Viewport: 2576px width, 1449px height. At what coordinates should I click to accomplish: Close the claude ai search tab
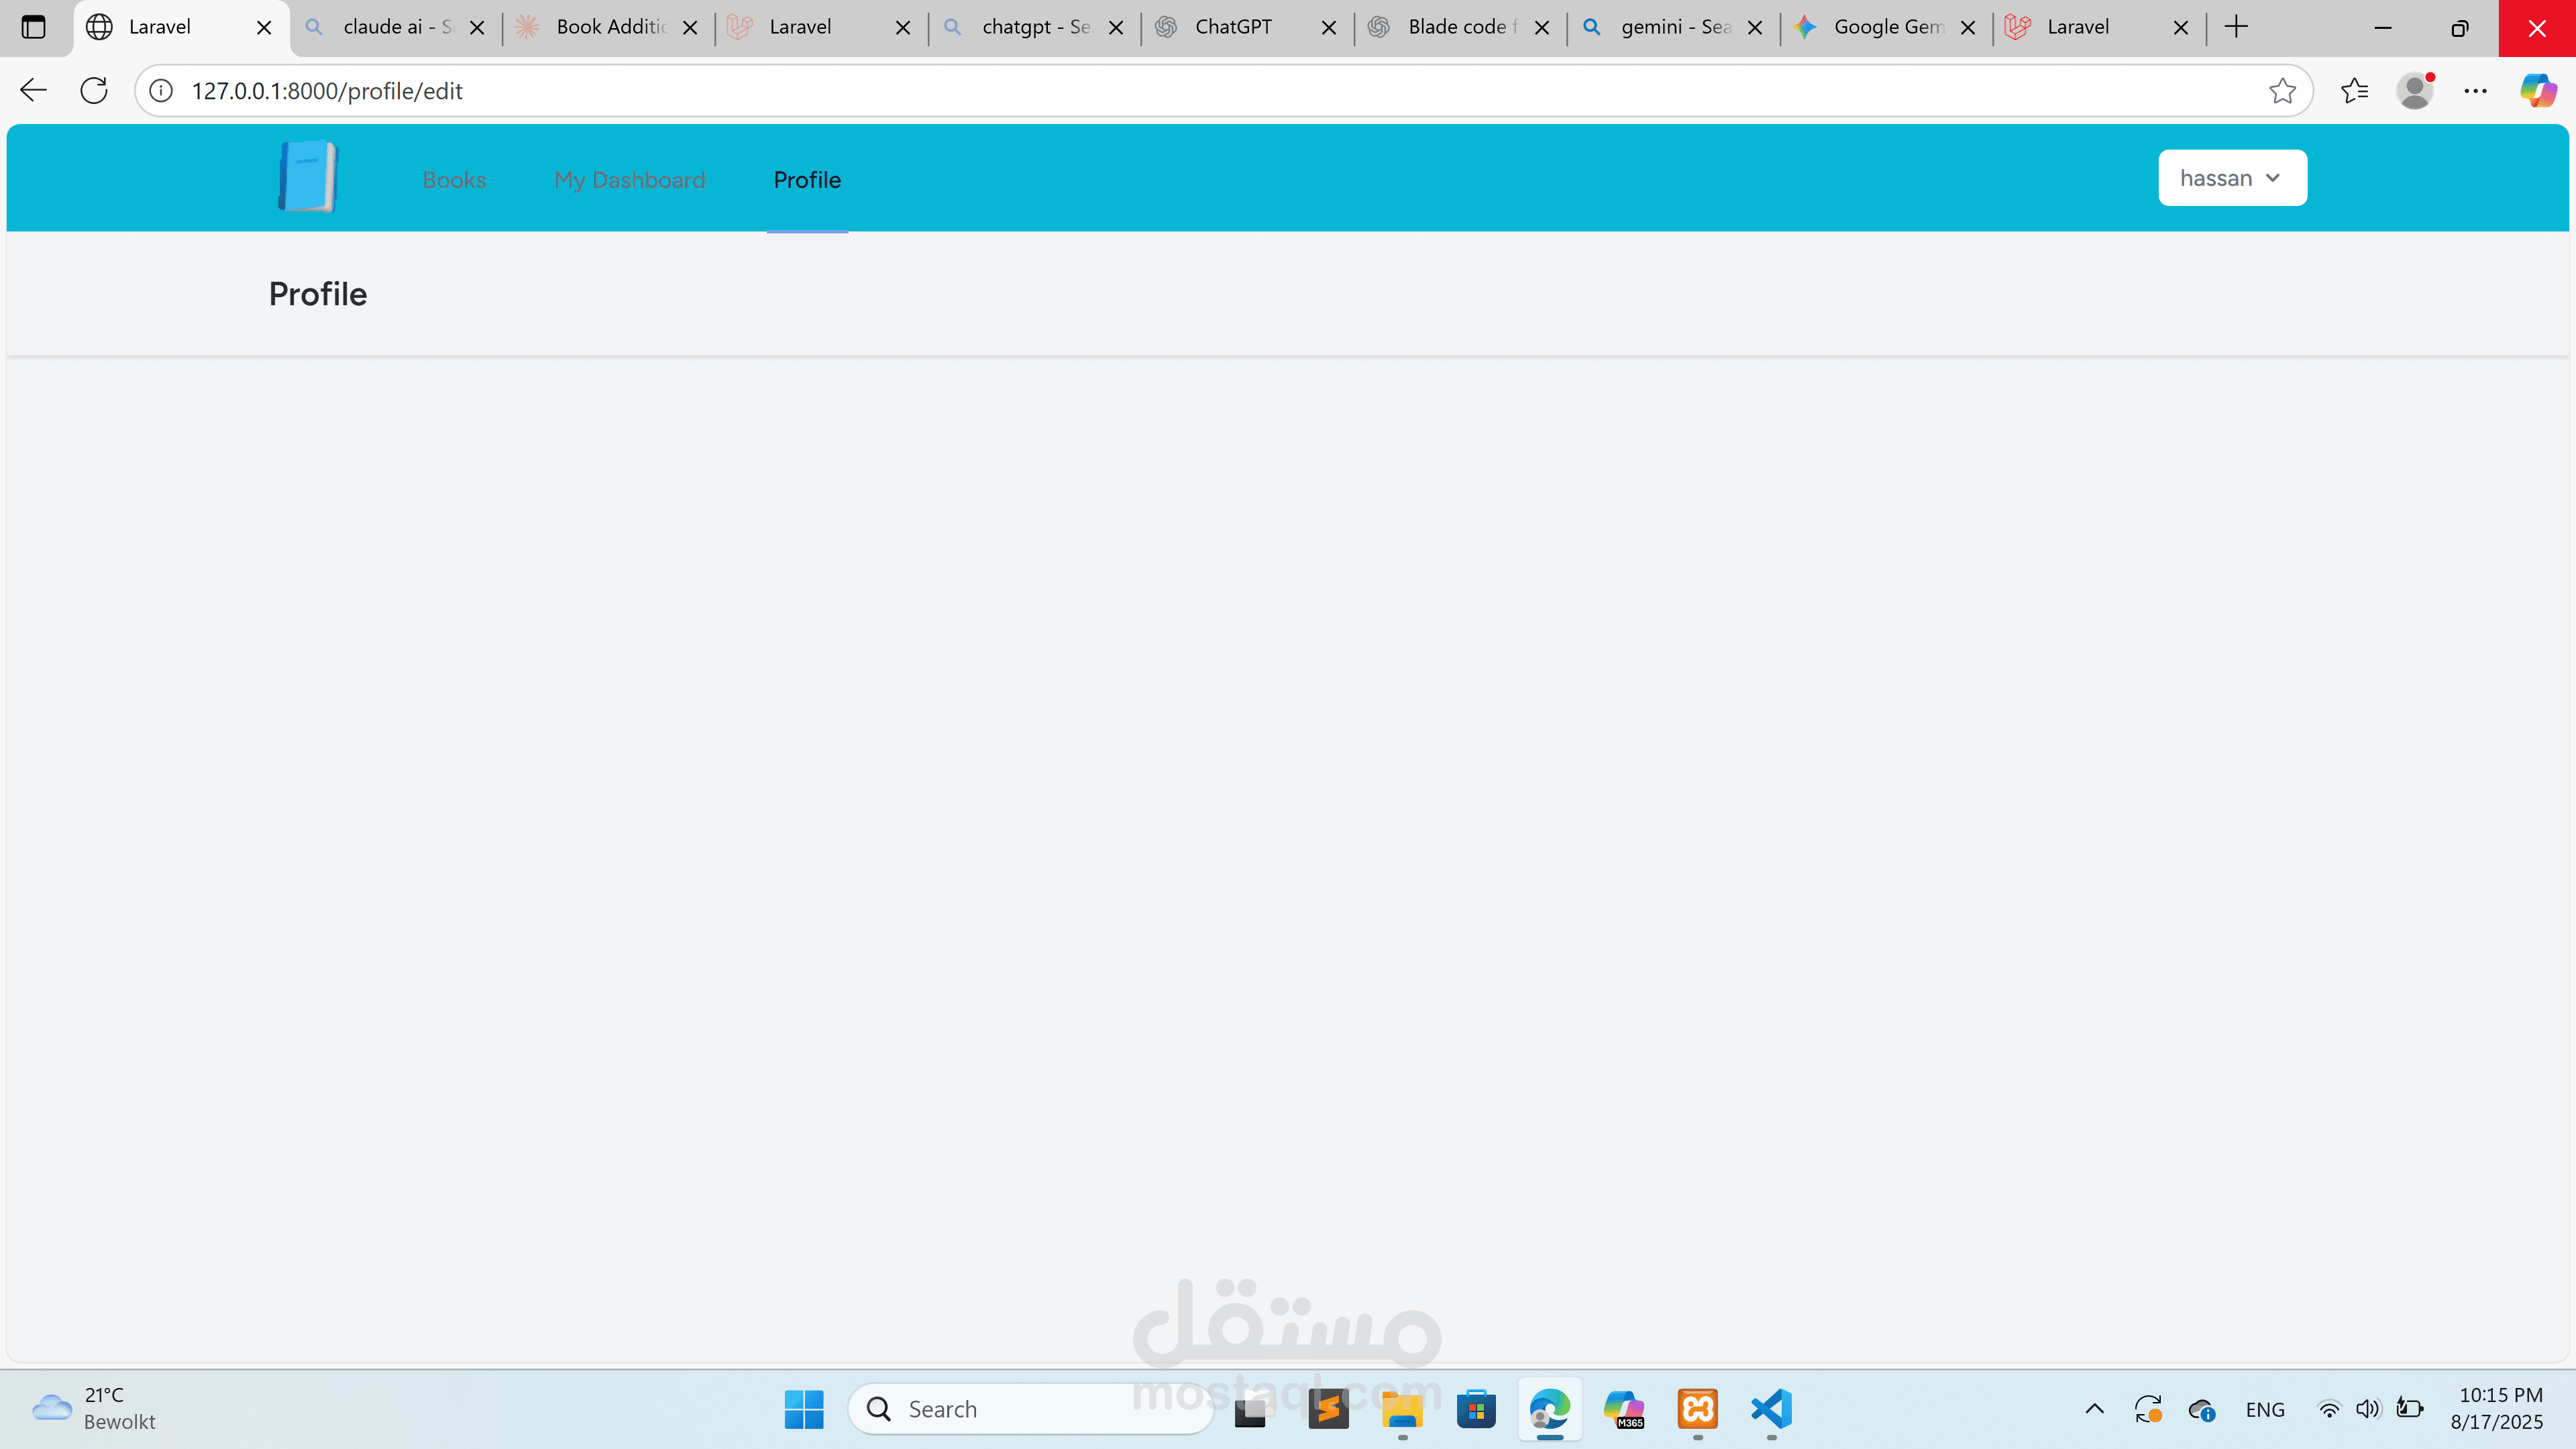click(x=477, y=28)
